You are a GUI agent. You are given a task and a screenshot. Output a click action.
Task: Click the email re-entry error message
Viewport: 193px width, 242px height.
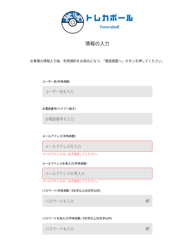pyautogui.click(x=69, y=180)
